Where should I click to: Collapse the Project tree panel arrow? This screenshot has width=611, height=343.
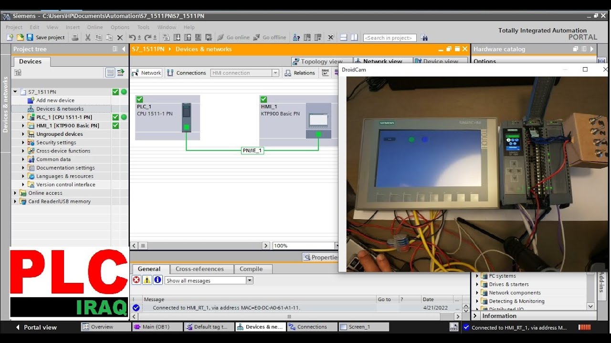tap(124, 49)
